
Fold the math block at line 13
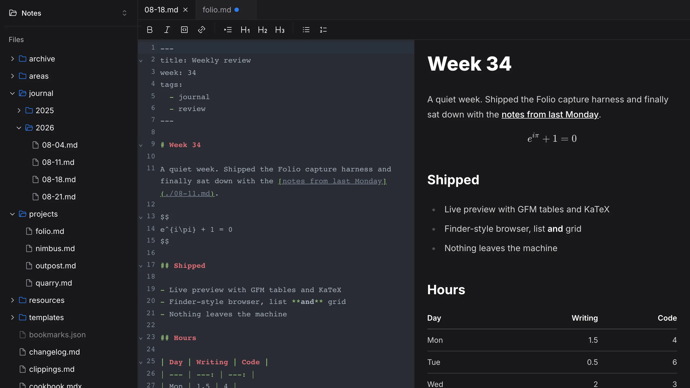(141, 217)
